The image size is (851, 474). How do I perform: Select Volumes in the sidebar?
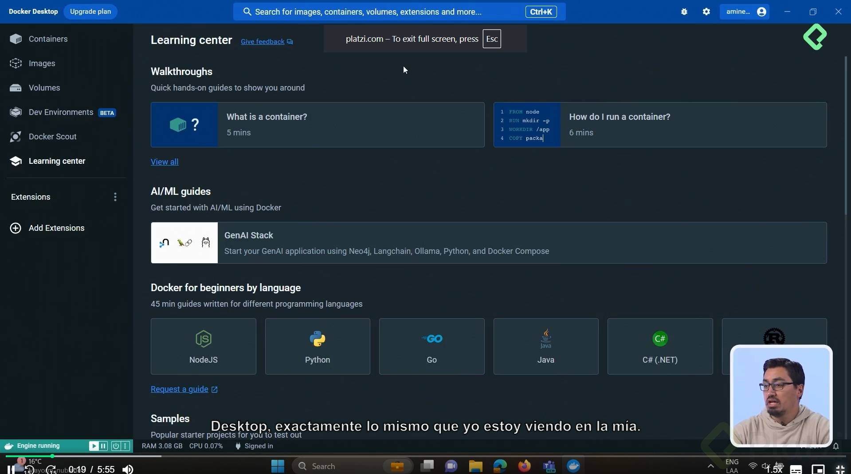(x=67, y=88)
